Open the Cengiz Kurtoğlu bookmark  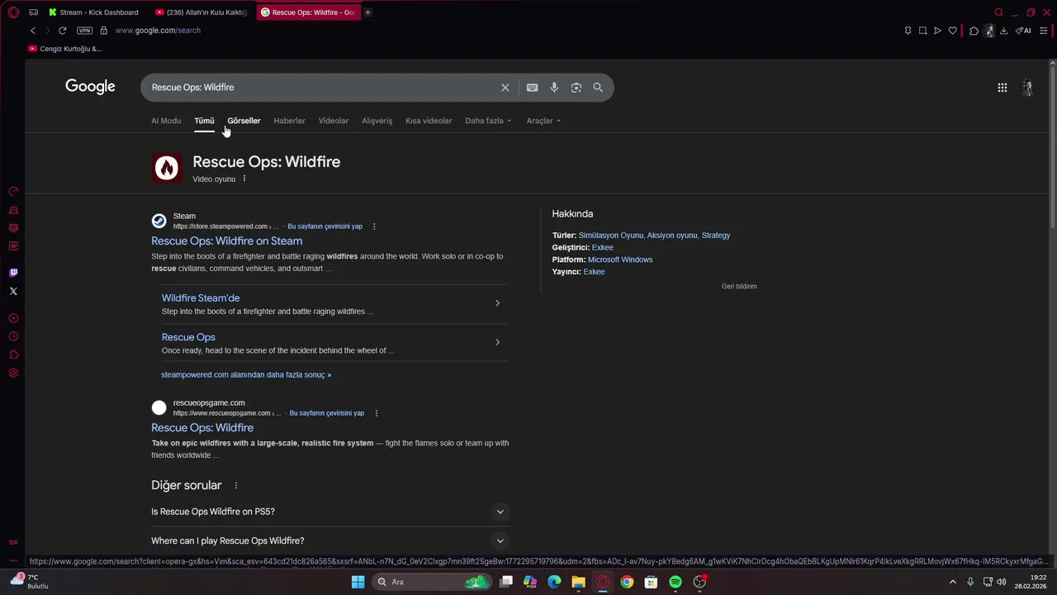65,49
